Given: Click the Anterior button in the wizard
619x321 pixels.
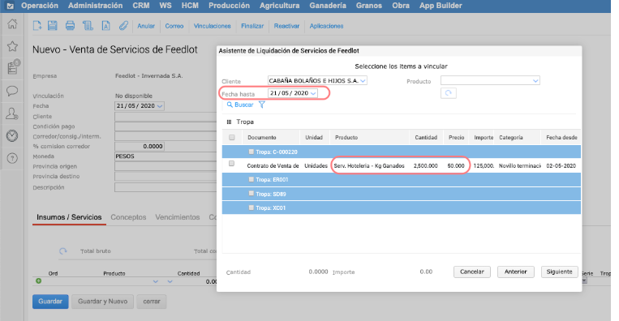Looking at the screenshot, I should [x=516, y=272].
